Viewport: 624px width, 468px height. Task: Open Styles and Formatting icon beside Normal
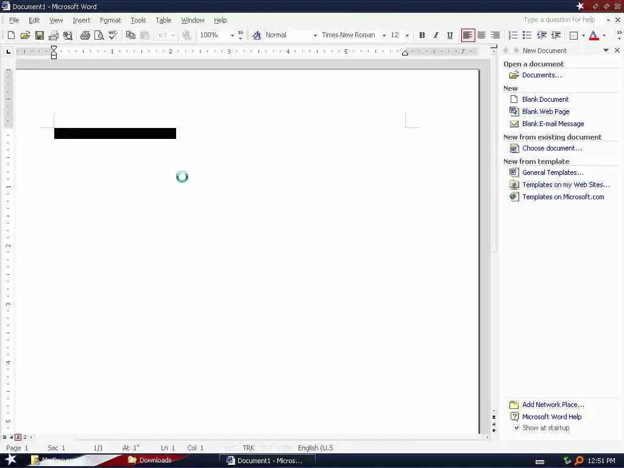click(x=257, y=35)
